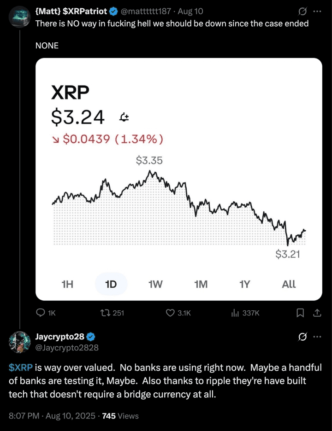The image size is (332, 431).
Task: Set XRP price alert bell
Action: (x=124, y=117)
